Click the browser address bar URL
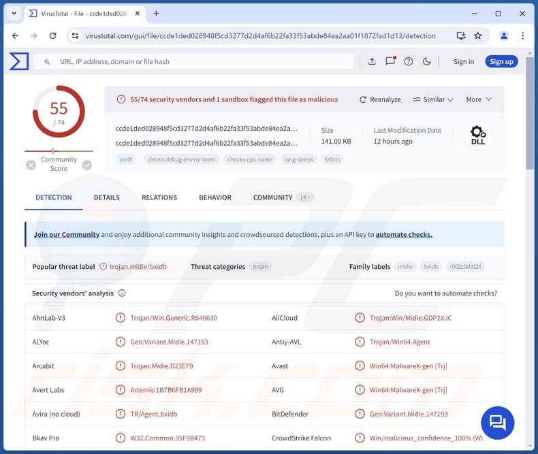This screenshot has height=454, width=538. [x=260, y=35]
